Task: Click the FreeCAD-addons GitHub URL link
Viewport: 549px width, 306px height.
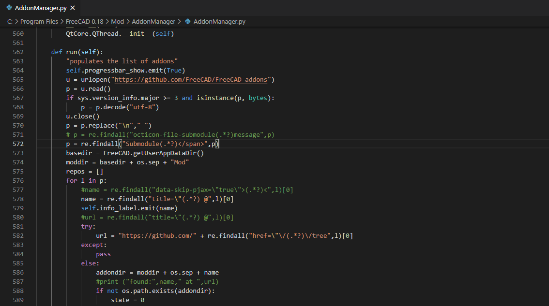Action: 191,79
